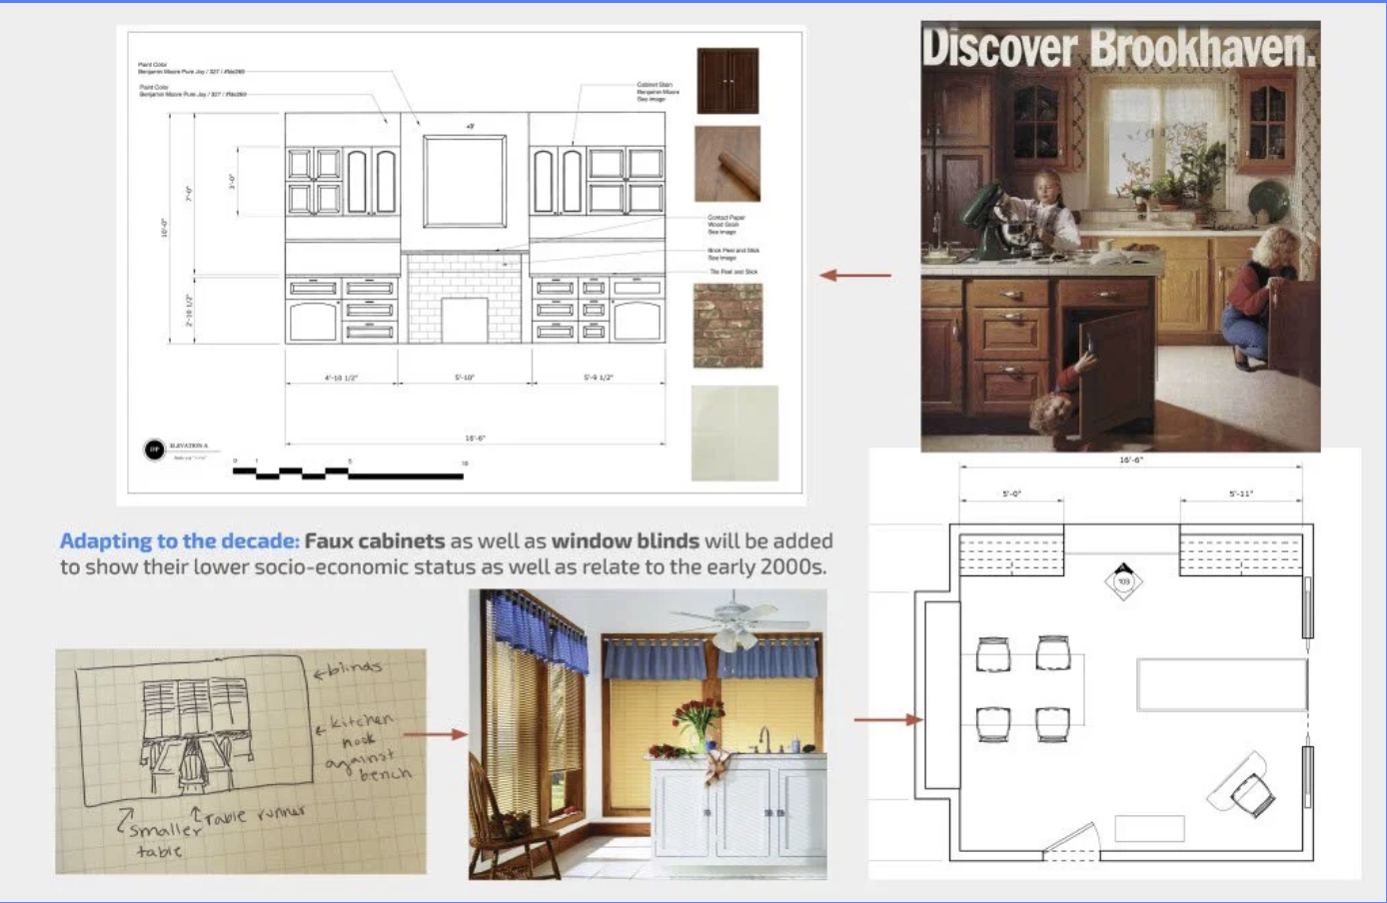The height and width of the screenshot is (903, 1387).
Task: Select the bold 'Faux cabinets' text
Action: 375,540
